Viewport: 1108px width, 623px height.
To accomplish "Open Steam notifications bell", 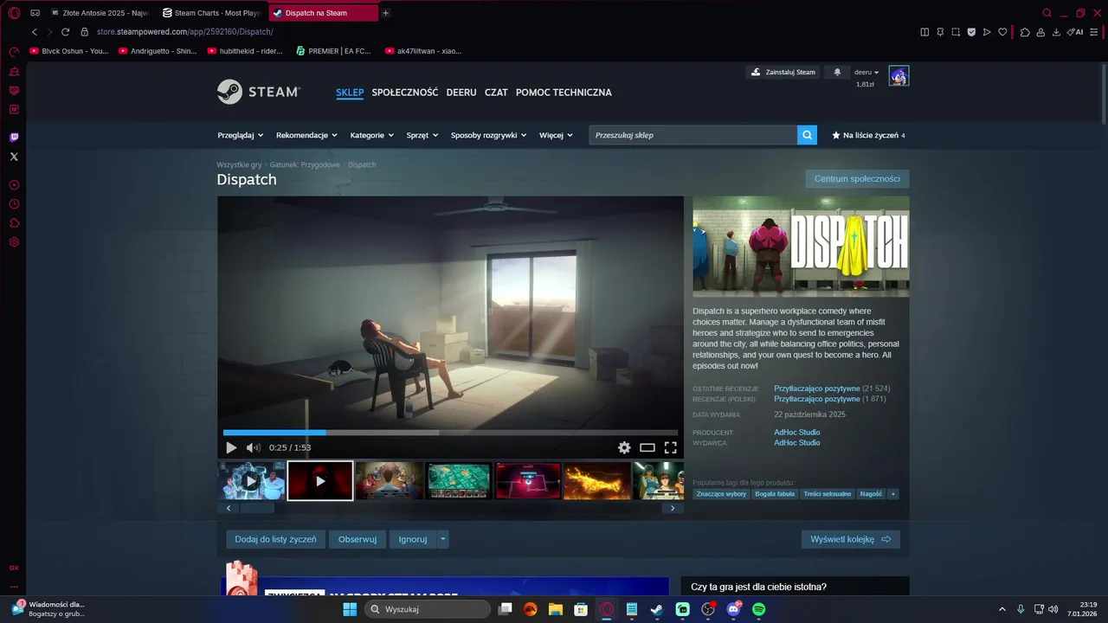I will (837, 72).
